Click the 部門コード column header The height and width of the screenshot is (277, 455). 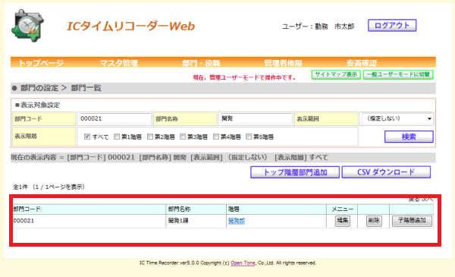(x=89, y=209)
